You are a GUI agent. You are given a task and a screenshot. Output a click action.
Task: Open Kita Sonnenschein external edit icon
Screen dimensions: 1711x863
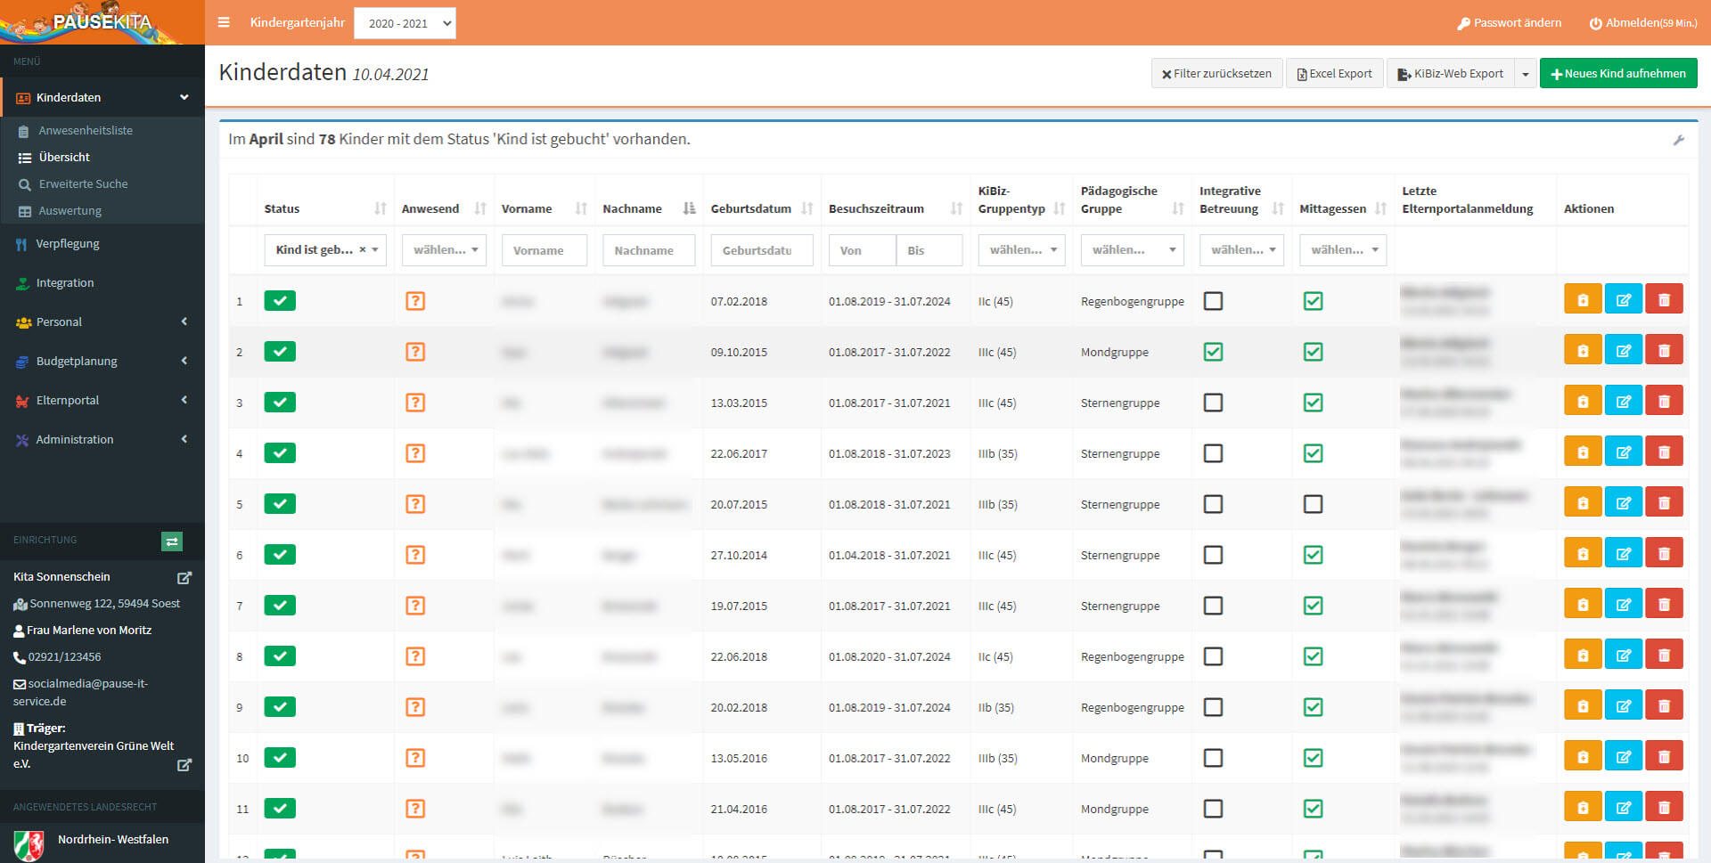184,578
